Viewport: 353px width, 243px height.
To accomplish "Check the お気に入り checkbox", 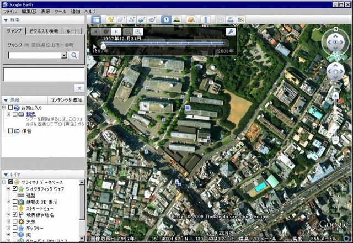I will [x=10, y=108].
